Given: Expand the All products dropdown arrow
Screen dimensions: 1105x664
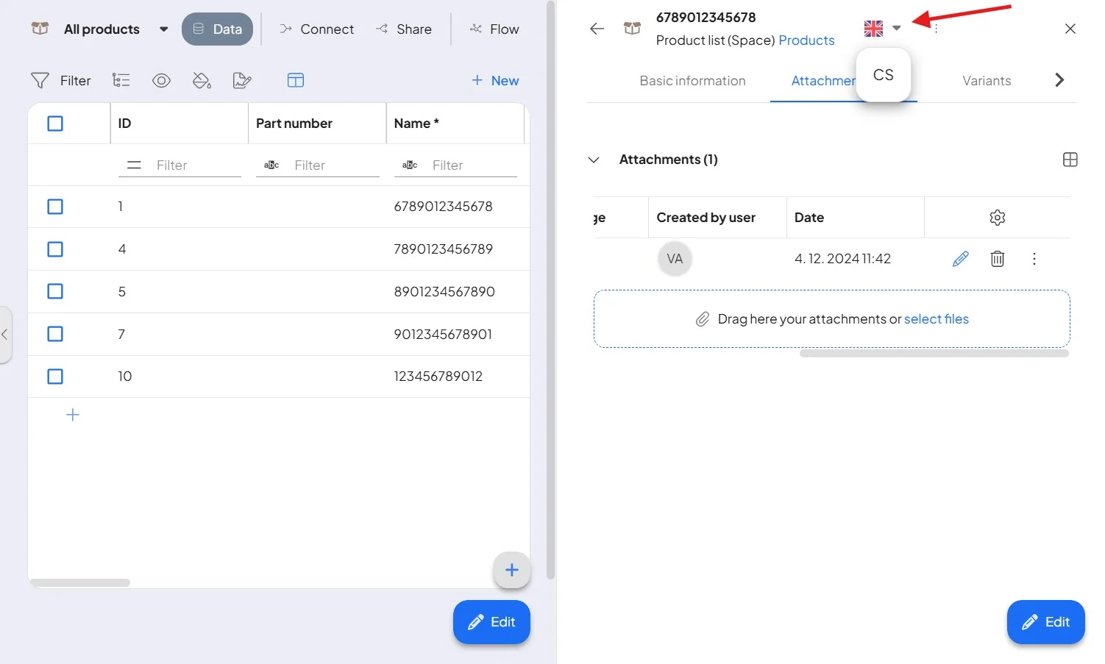Looking at the screenshot, I should point(163,29).
